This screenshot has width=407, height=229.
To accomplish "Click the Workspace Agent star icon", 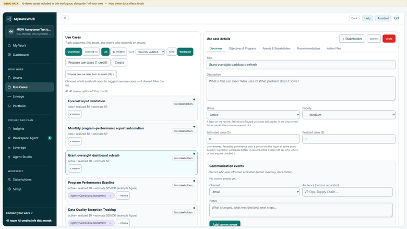I will tap(9, 138).
